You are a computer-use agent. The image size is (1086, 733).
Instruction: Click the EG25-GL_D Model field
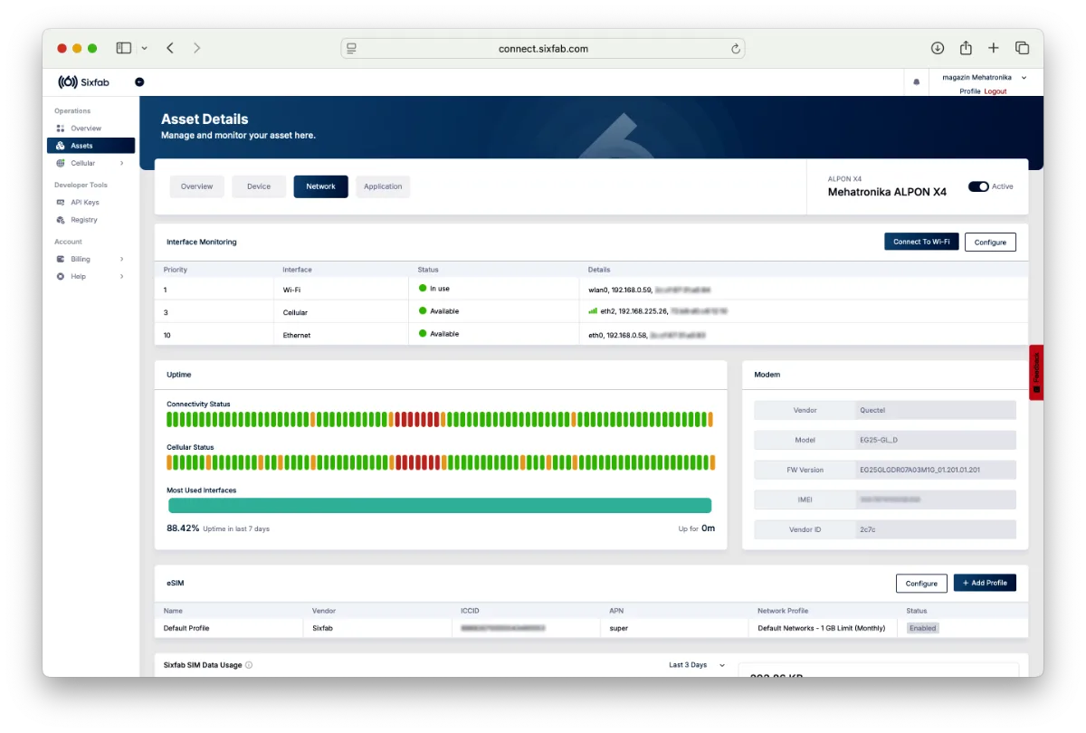tap(936, 440)
